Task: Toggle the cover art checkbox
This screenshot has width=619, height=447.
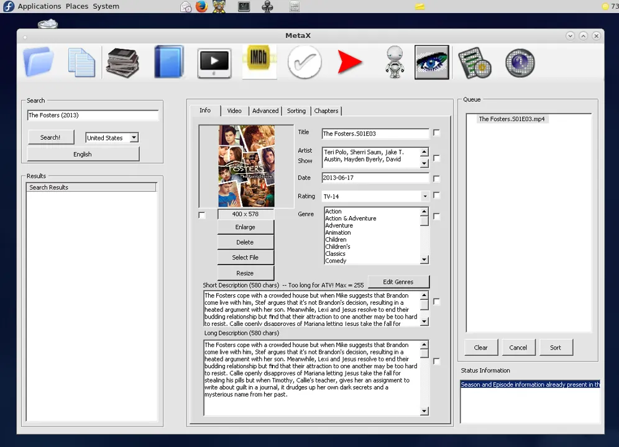Action: point(202,215)
